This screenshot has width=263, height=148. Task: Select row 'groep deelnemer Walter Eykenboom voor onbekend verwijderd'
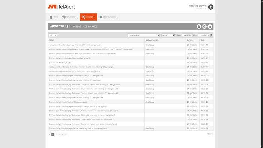[x=131, y=111]
